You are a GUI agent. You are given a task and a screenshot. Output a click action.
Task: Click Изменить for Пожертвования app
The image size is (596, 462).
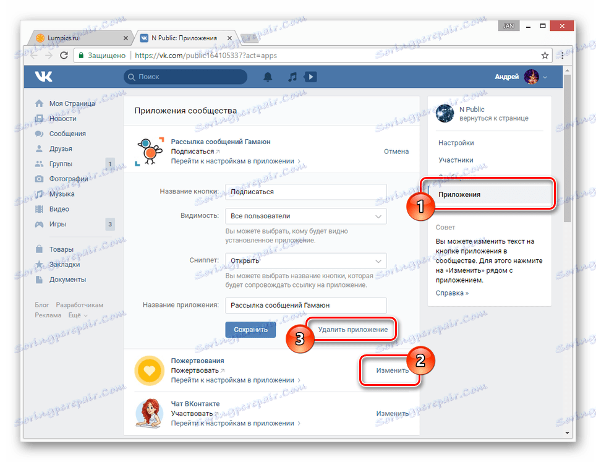click(x=392, y=370)
